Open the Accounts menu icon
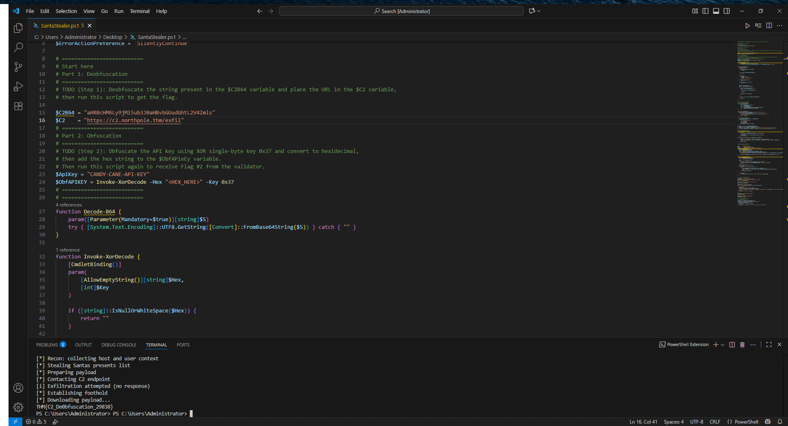The height and width of the screenshot is (426, 788). point(18,388)
